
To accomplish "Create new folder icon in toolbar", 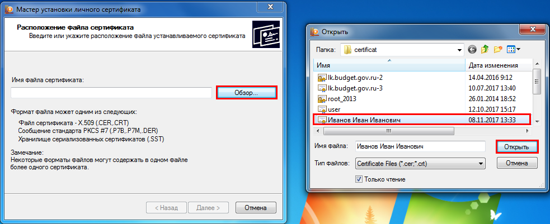I will 498,50.
